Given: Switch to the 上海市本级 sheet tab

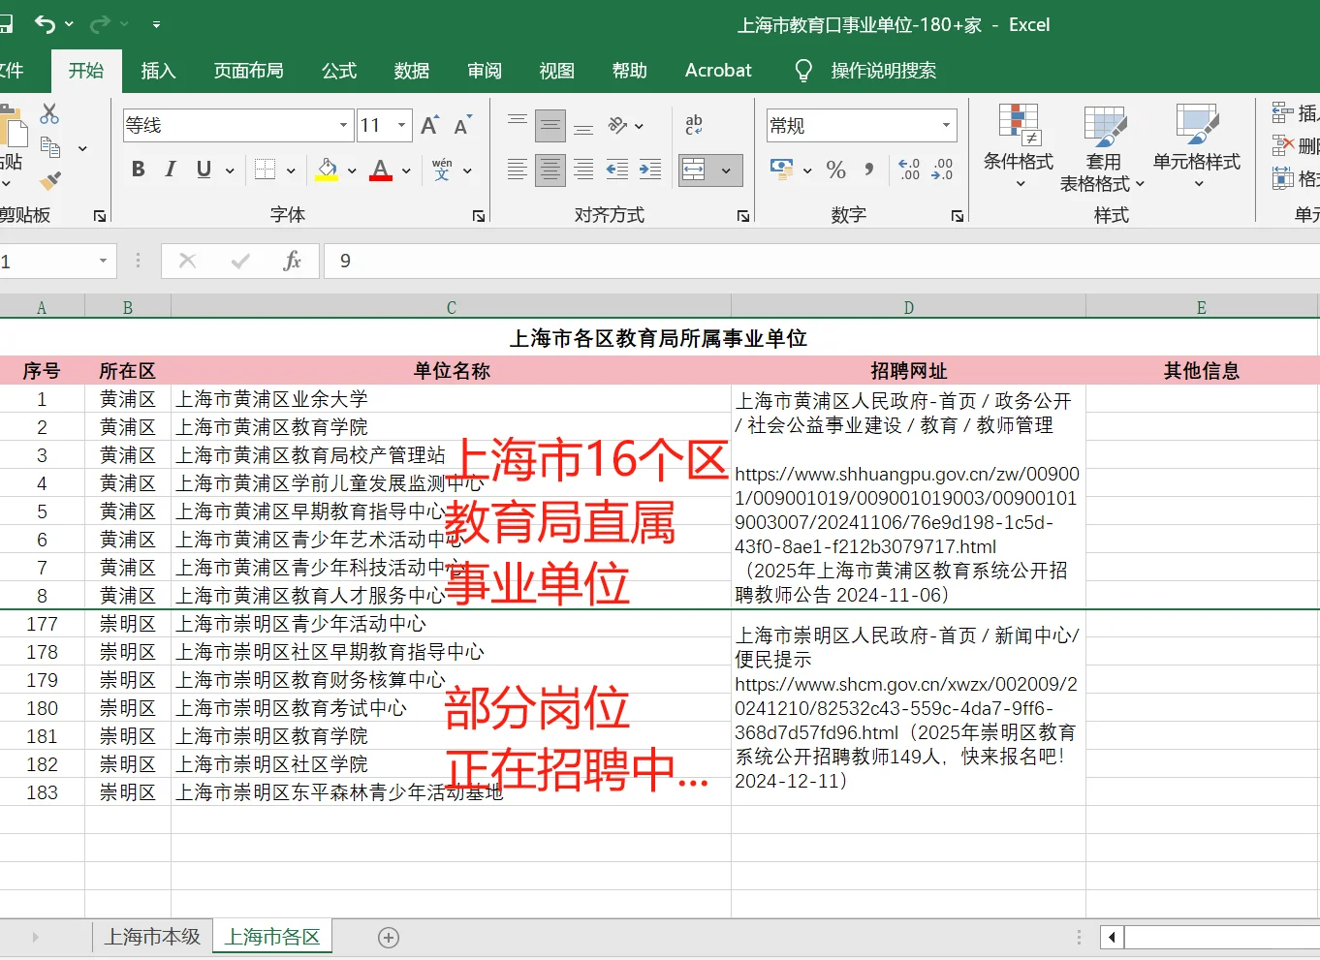Looking at the screenshot, I should pos(151,936).
